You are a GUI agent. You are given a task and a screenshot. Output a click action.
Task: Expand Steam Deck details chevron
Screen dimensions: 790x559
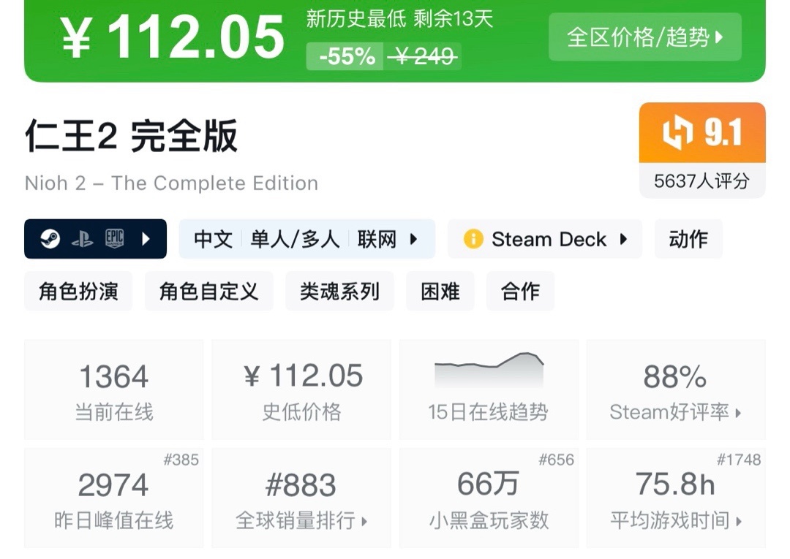(x=623, y=239)
